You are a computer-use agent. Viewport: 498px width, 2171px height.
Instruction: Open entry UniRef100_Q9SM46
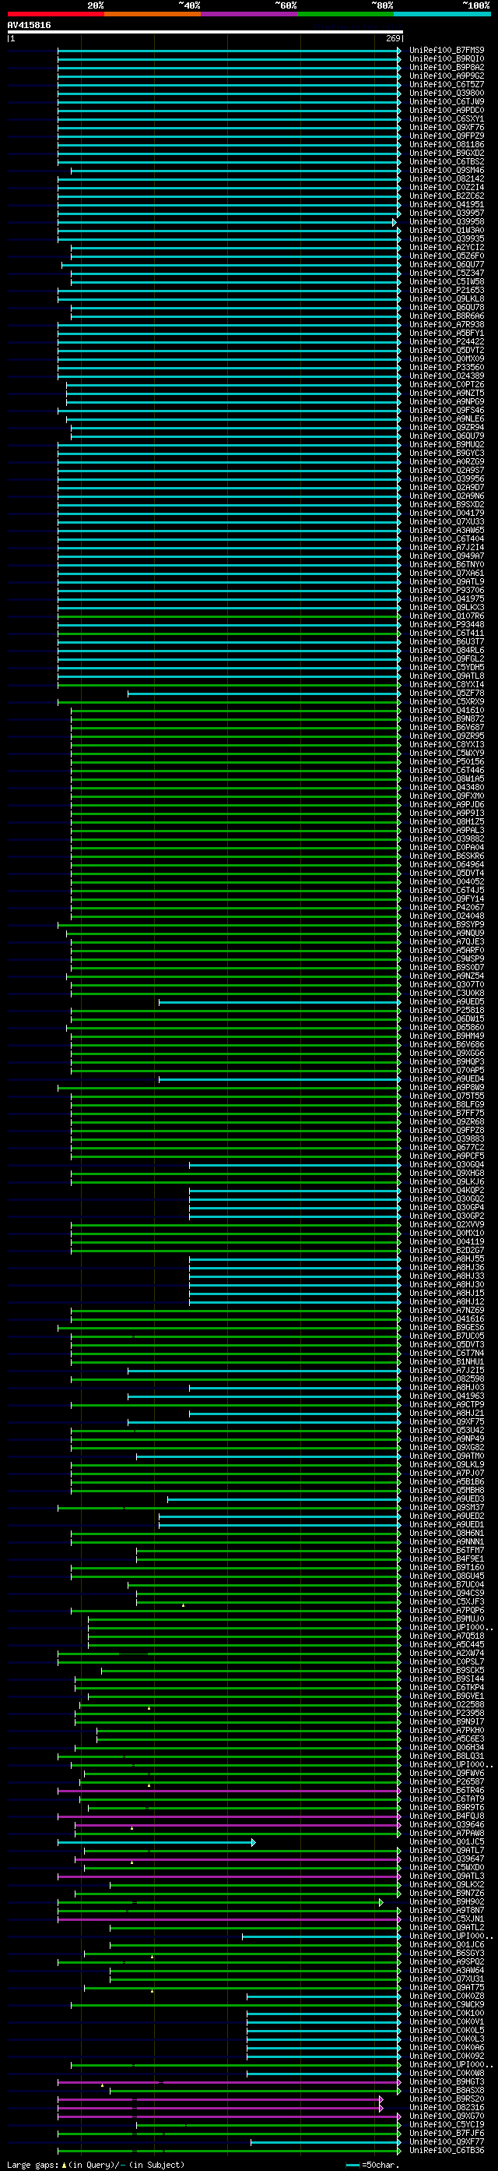(x=447, y=170)
